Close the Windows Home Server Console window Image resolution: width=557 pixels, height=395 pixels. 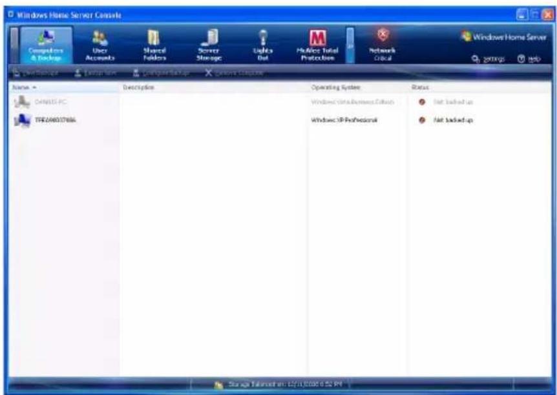[547, 15]
